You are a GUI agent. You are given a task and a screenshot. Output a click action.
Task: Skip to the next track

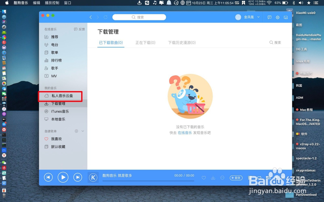point(78,177)
